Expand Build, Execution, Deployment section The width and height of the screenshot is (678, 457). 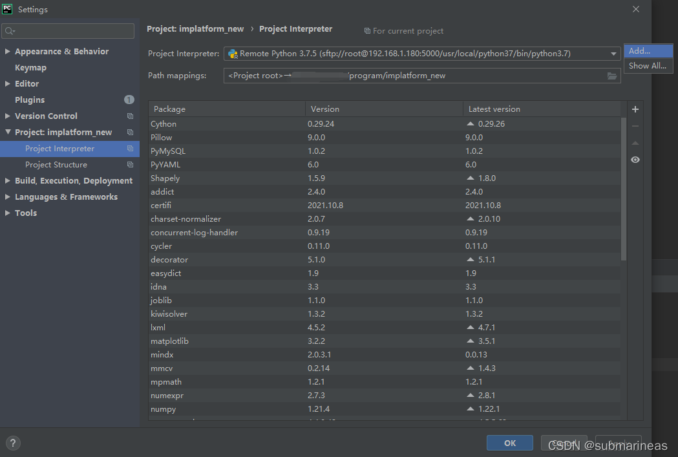coord(7,181)
